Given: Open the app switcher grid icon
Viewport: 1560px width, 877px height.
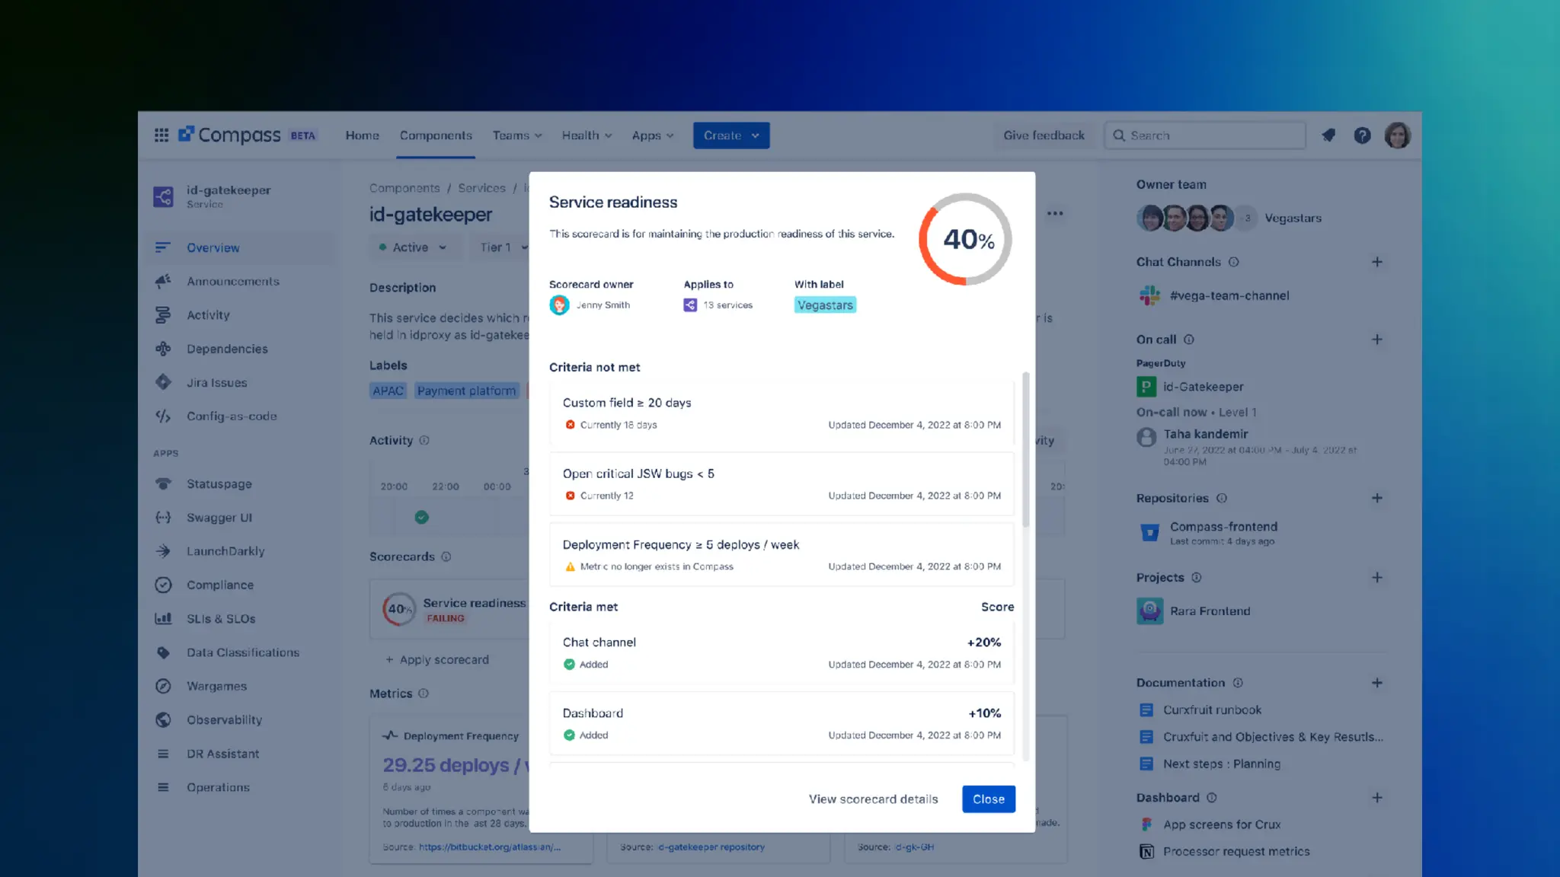Looking at the screenshot, I should pyautogui.click(x=161, y=135).
